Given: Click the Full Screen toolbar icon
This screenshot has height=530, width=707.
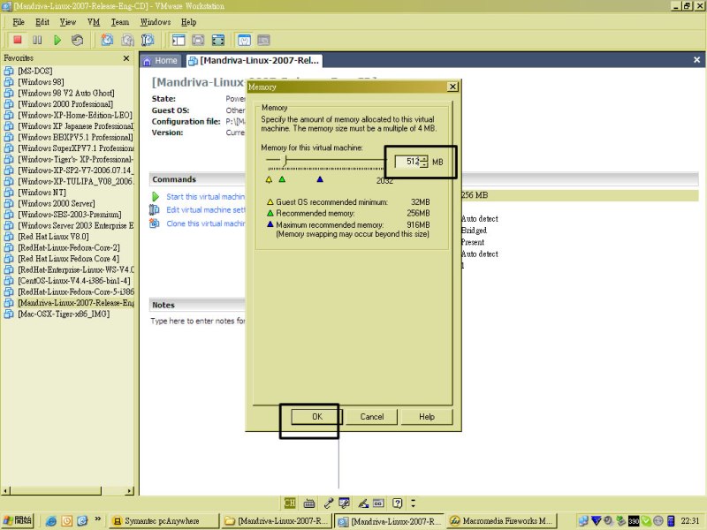Looking at the screenshot, I should [x=217, y=40].
